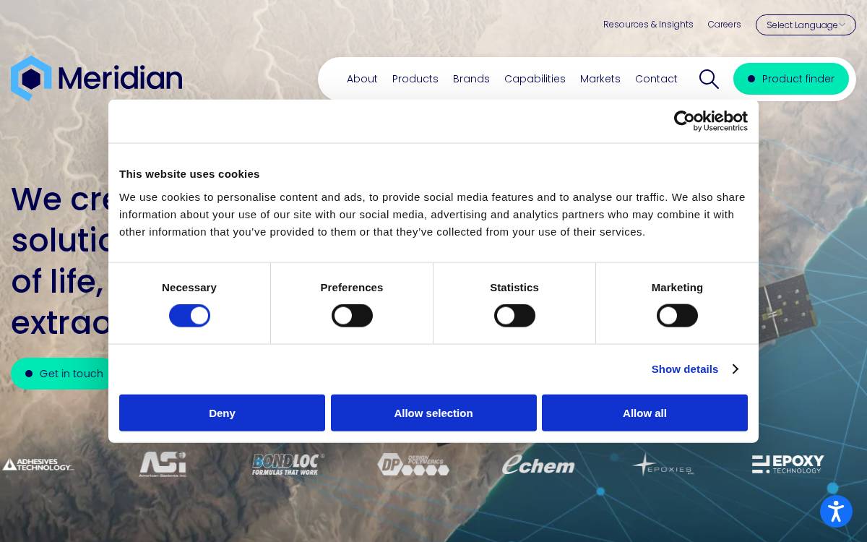Click the Cookiebot by Usercentrics logo

(x=710, y=121)
